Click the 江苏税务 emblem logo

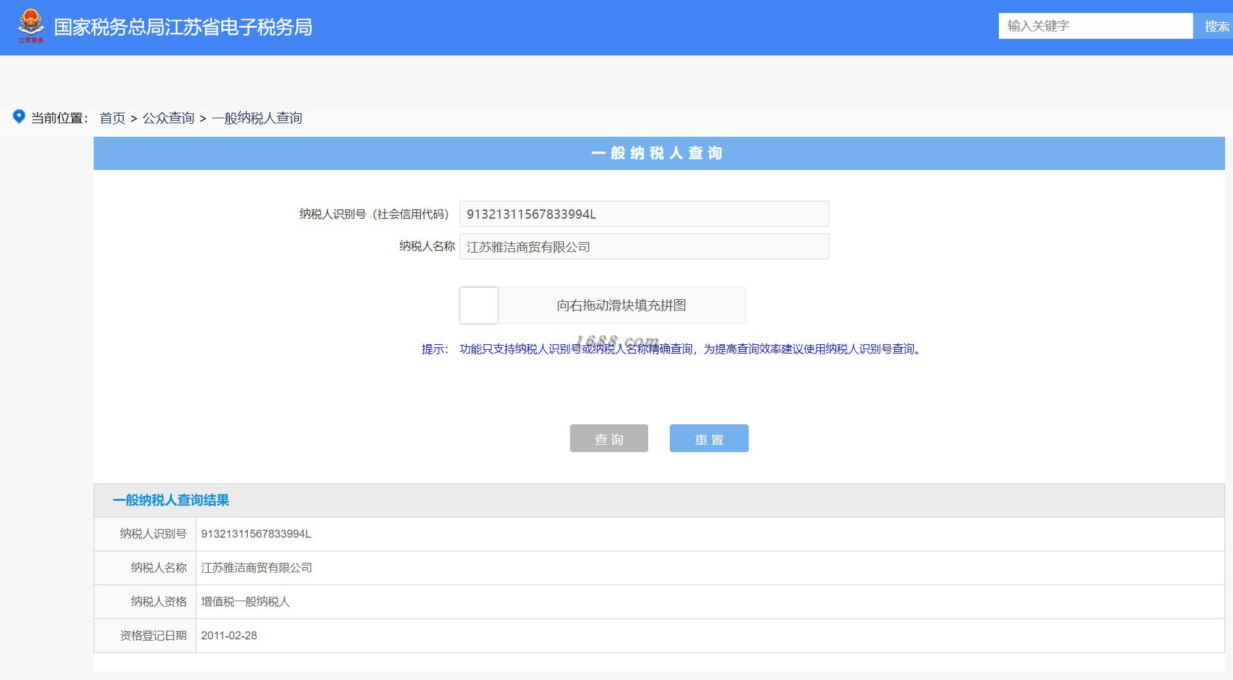pyautogui.click(x=31, y=26)
